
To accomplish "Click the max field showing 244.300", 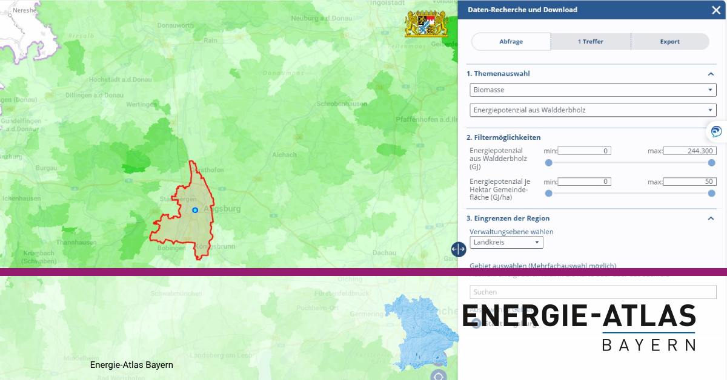I will point(690,151).
